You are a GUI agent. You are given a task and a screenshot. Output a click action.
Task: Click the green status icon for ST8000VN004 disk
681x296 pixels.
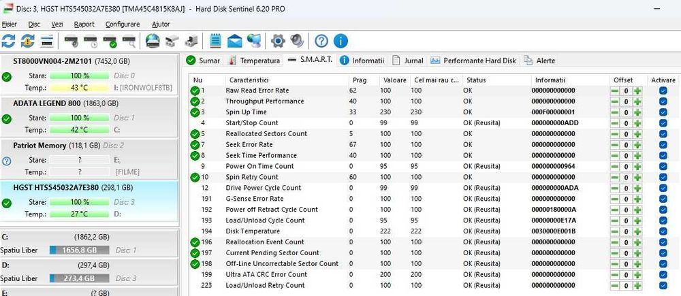pyautogui.click(x=7, y=77)
